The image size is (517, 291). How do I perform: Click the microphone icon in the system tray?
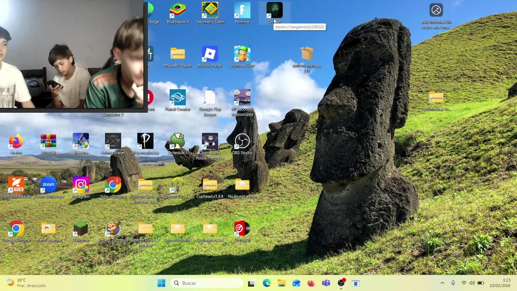click(x=453, y=283)
